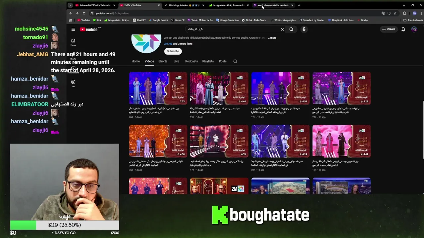424x238 pixels.
Task: Search within the 2M channel
Action: tap(235, 61)
